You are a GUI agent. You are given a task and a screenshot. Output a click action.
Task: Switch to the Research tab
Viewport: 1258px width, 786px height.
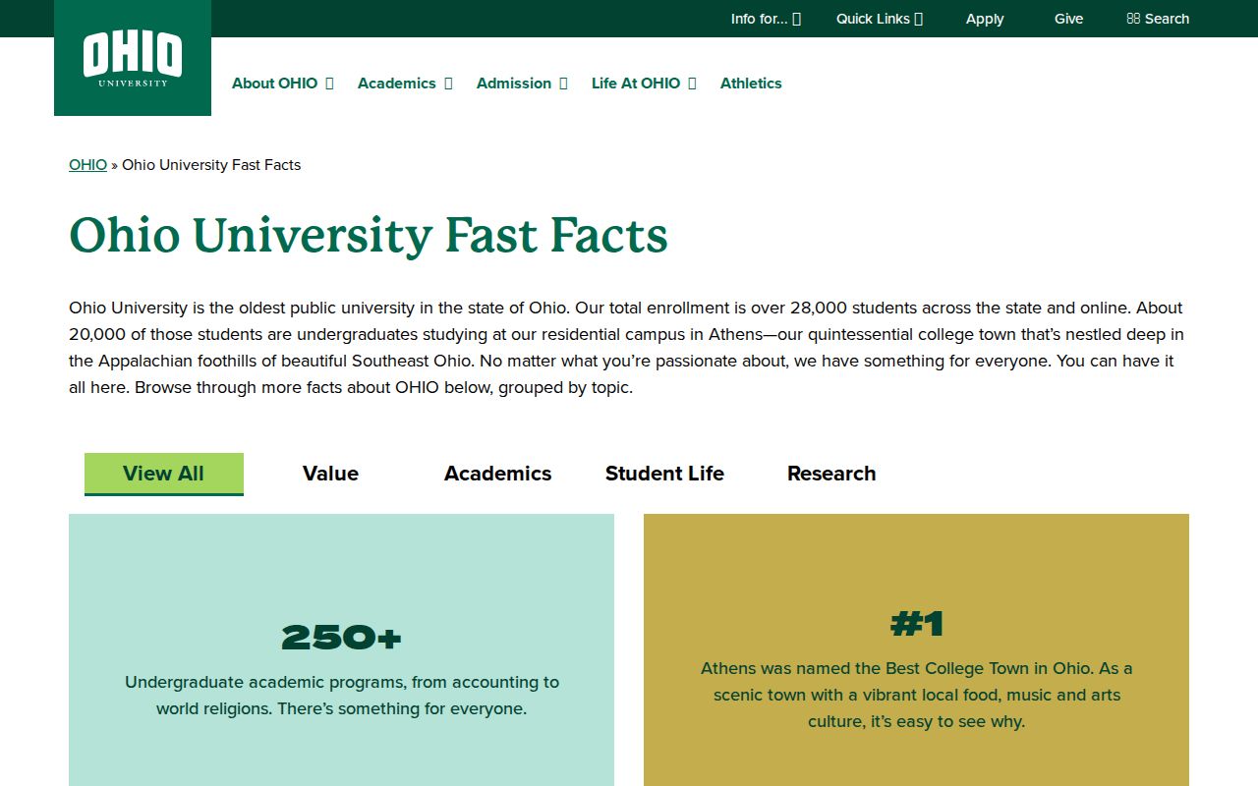pos(831,474)
